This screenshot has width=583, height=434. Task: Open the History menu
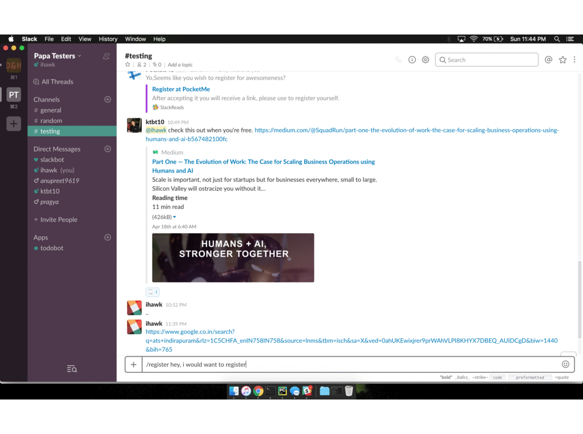pyautogui.click(x=108, y=39)
